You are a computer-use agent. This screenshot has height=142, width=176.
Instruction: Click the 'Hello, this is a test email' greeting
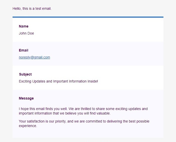32,8
